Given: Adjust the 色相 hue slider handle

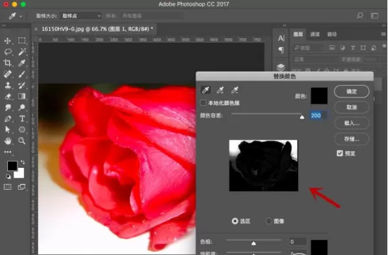Looking at the screenshot, I should 253,243.
